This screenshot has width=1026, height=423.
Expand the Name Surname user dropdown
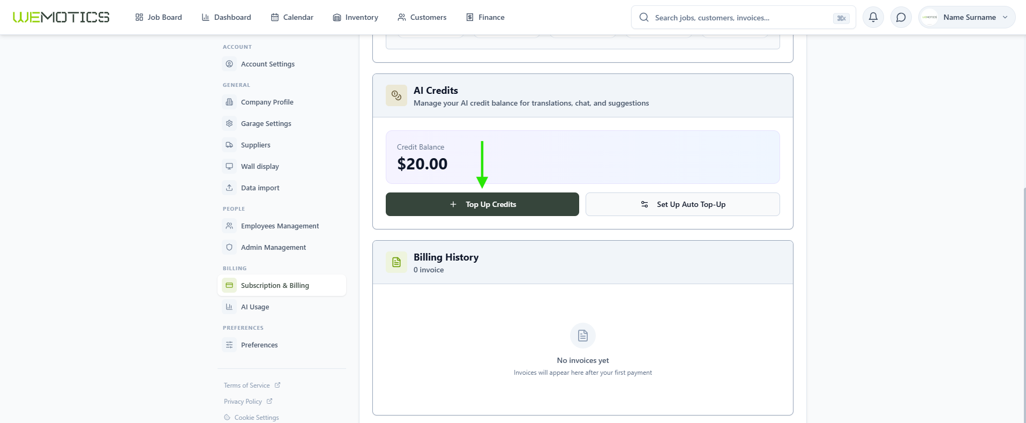tap(967, 17)
